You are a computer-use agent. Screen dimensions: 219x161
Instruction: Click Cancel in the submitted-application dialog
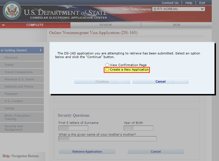pyautogui.click(x=160, y=81)
